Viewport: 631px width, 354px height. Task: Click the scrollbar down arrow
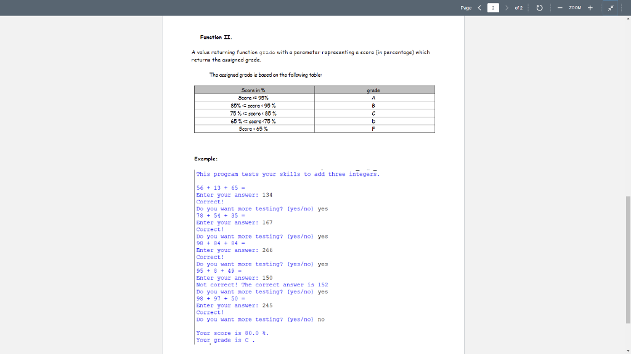[627, 350]
